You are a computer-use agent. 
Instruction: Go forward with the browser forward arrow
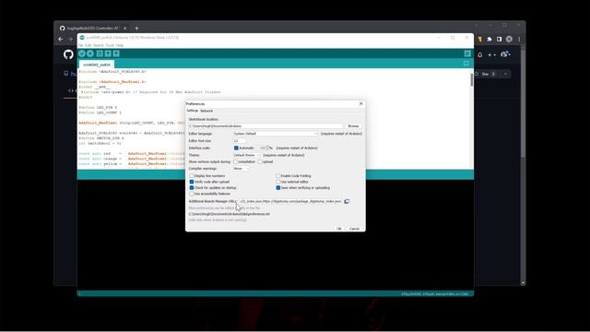[x=70, y=39]
